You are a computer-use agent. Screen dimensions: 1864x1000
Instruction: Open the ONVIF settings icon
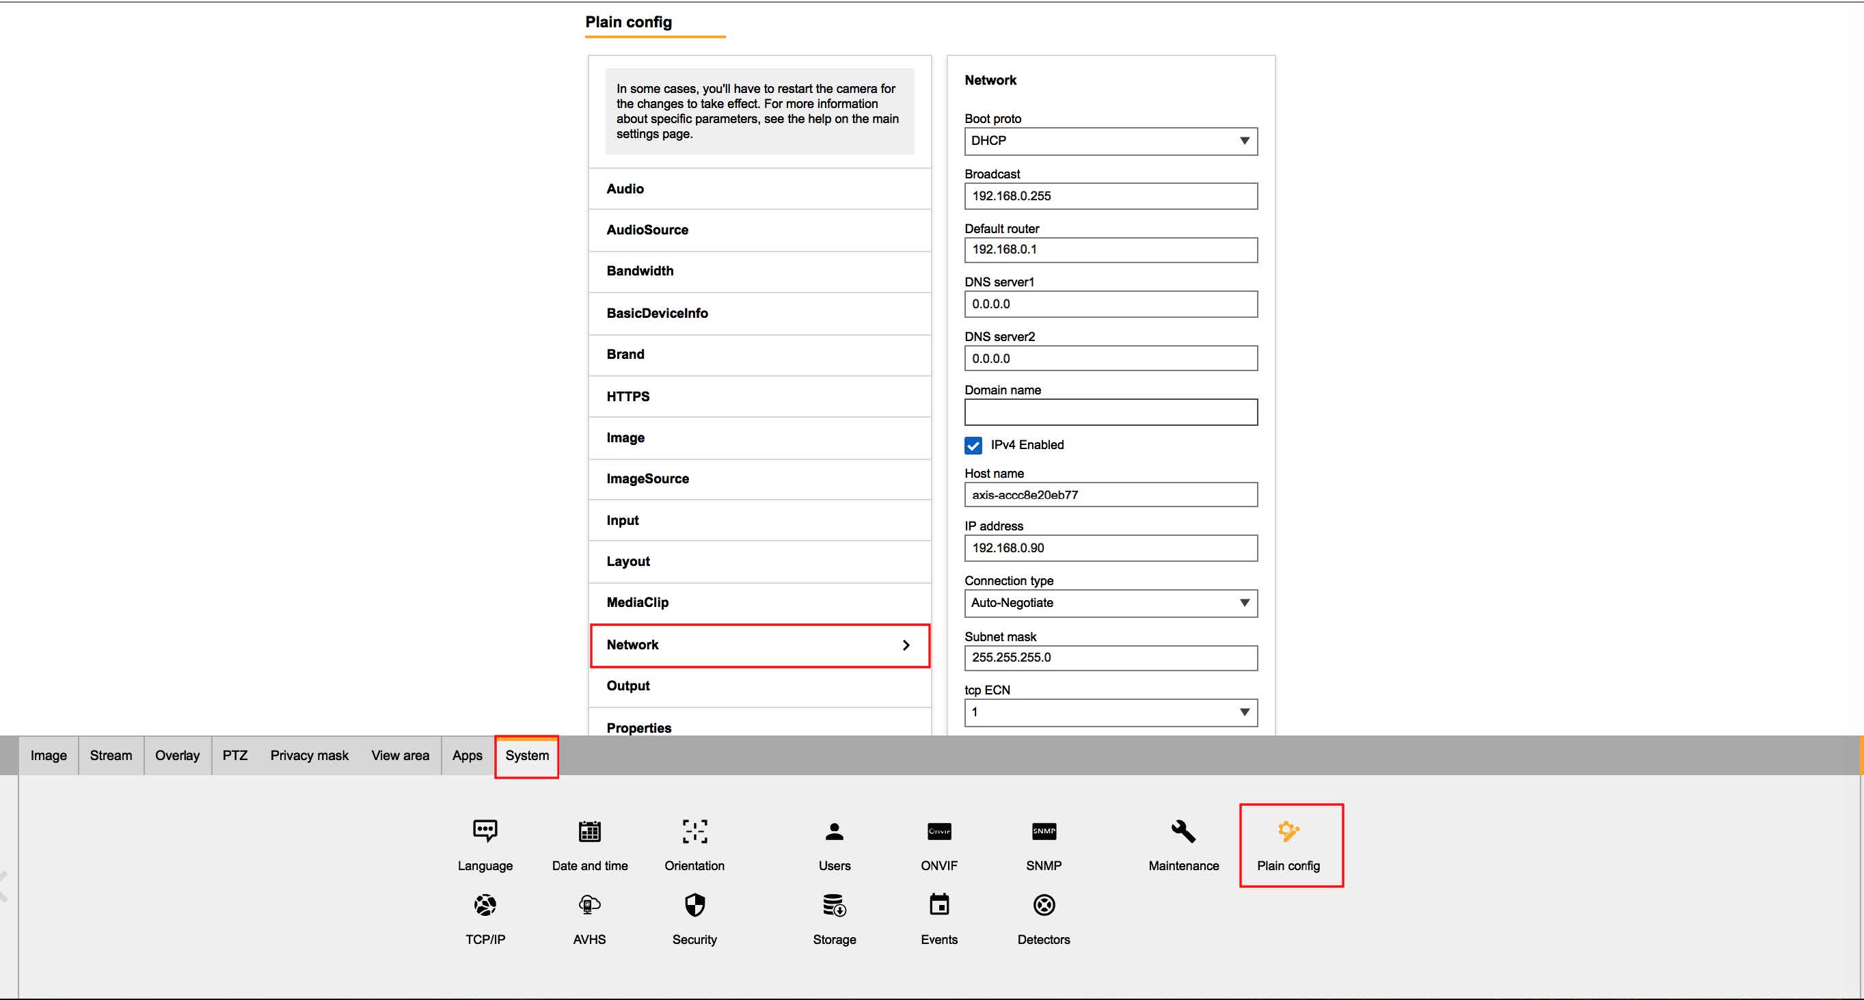tap(939, 830)
